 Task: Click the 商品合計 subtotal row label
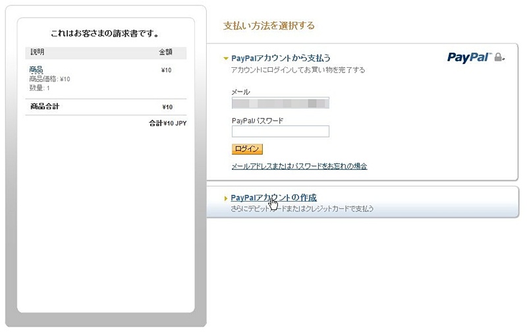[x=45, y=107]
